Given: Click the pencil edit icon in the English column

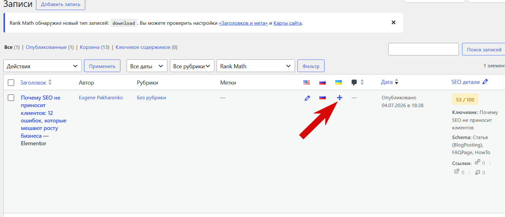Looking at the screenshot, I should click(307, 98).
